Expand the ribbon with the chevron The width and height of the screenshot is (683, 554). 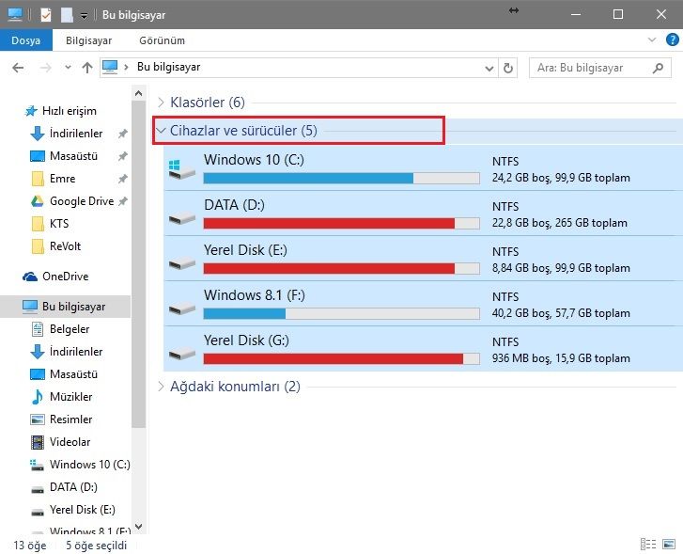[x=652, y=40]
